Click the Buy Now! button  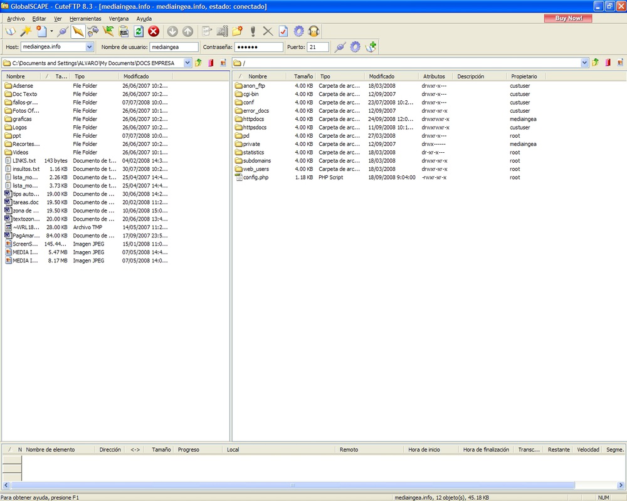pyautogui.click(x=568, y=18)
